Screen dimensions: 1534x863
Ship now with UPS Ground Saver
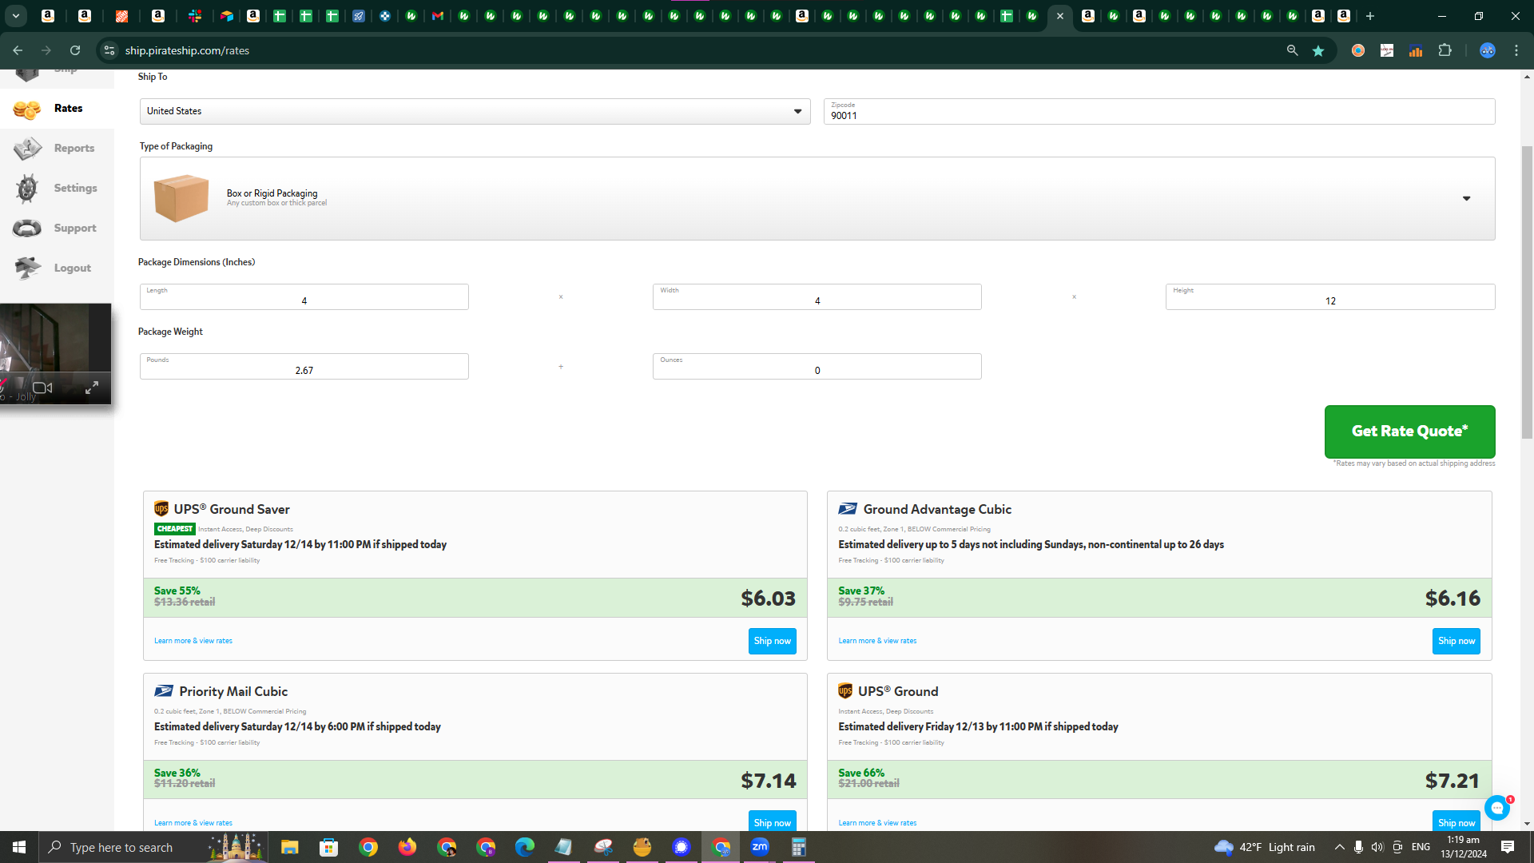point(773,641)
